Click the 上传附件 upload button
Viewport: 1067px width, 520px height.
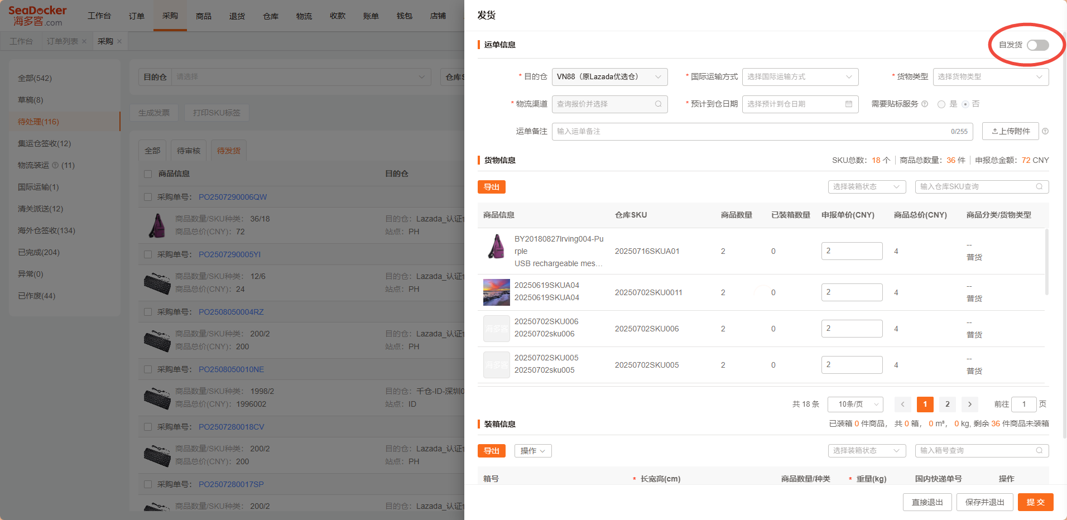tap(1010, 131)
